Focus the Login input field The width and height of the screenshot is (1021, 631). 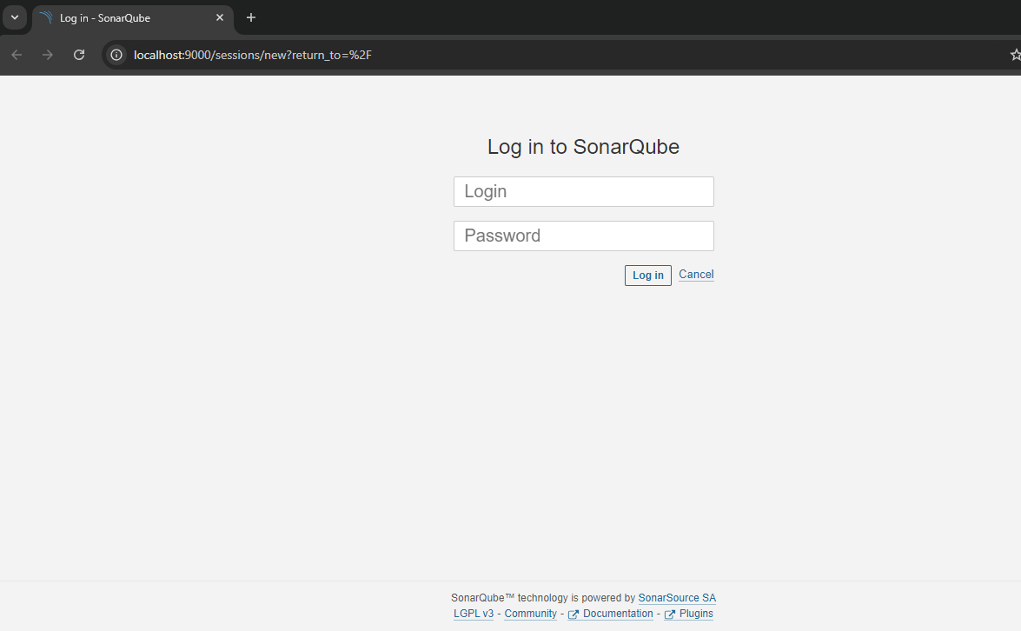click(x=583, y=191)
